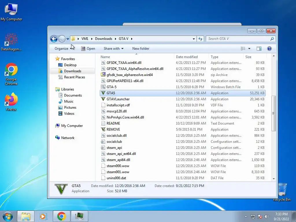This screenshot has width=296, height=222.
Task: Open address bar previous locations dropdown
Action: (x=194, y=39)
